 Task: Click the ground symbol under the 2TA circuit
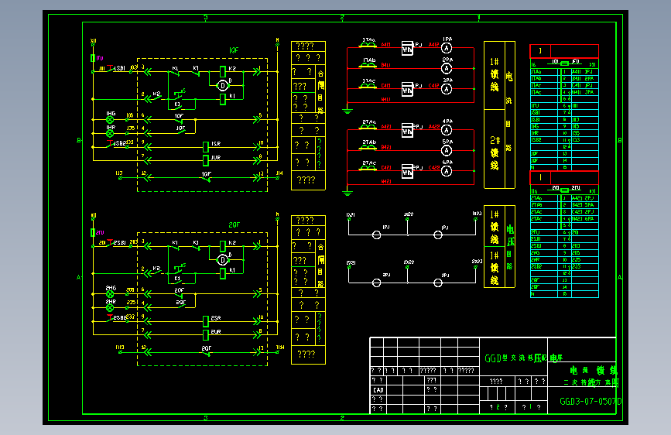click(x=347, y=193)
